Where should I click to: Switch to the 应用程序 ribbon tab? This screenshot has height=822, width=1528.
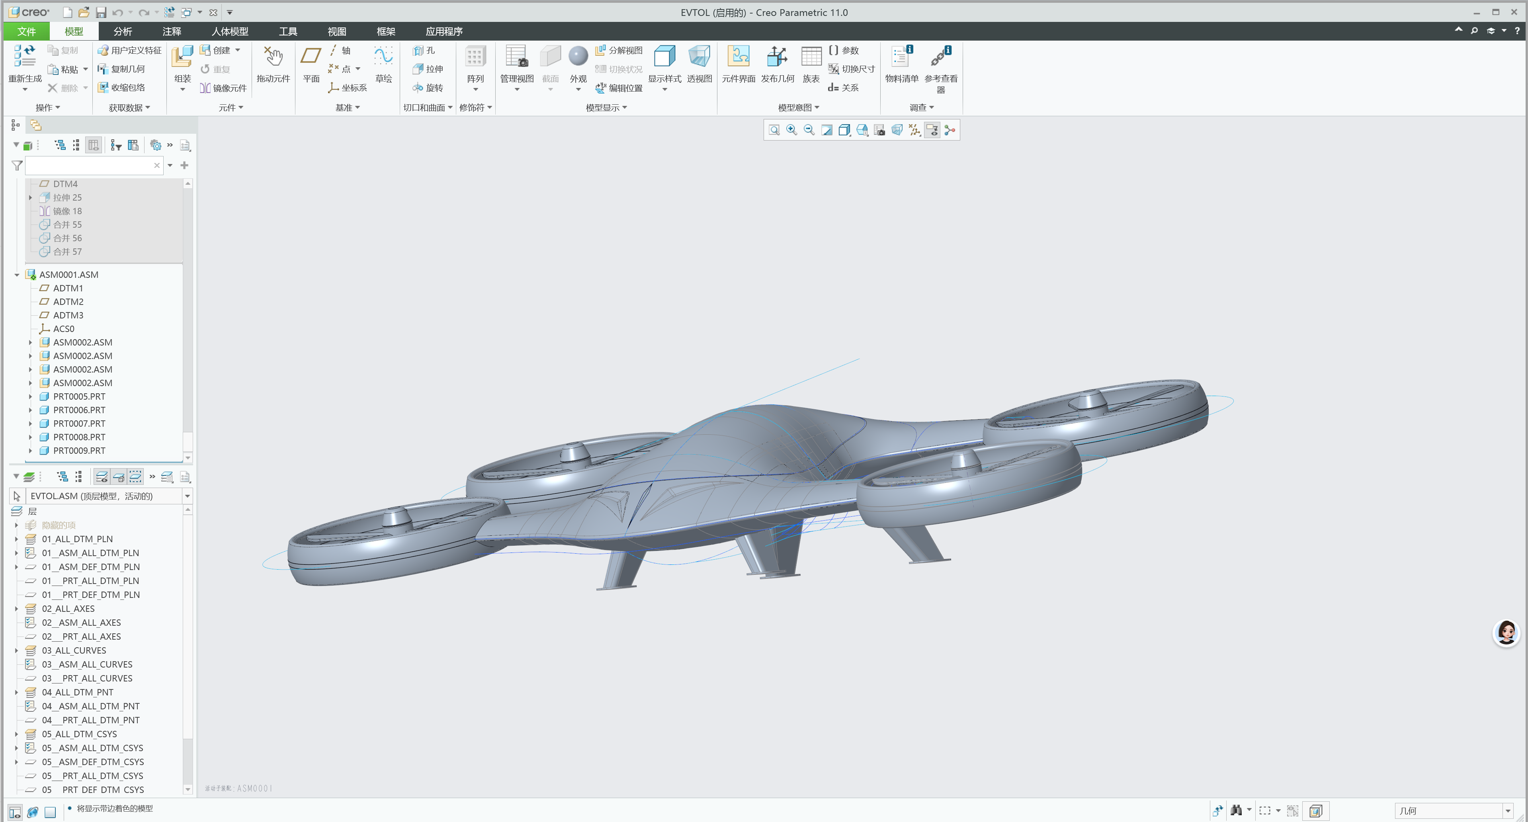click(x=444, y=31)
